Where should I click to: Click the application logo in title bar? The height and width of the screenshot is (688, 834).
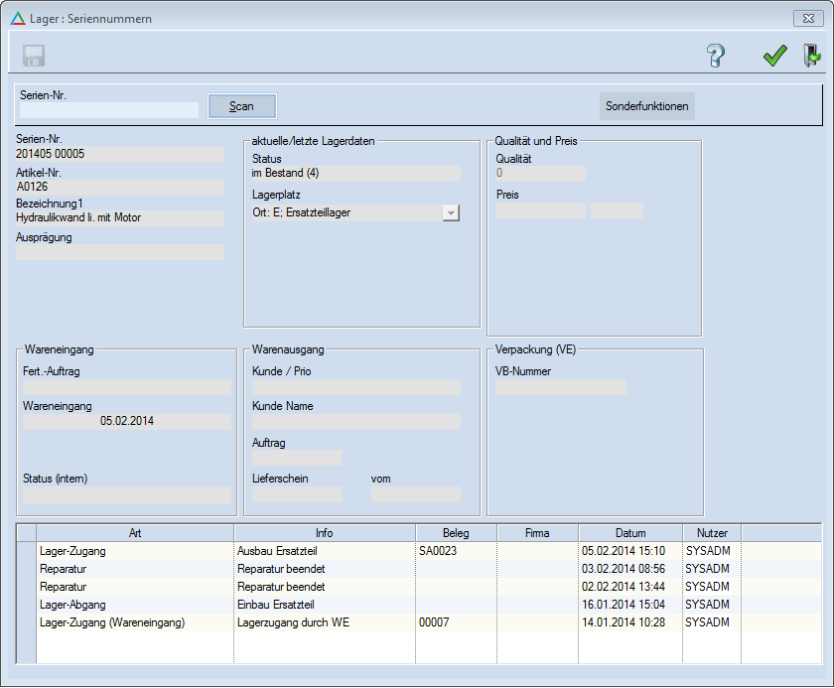[17, 18]
